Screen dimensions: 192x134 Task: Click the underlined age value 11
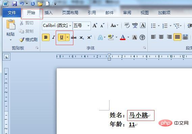point(132,125)
